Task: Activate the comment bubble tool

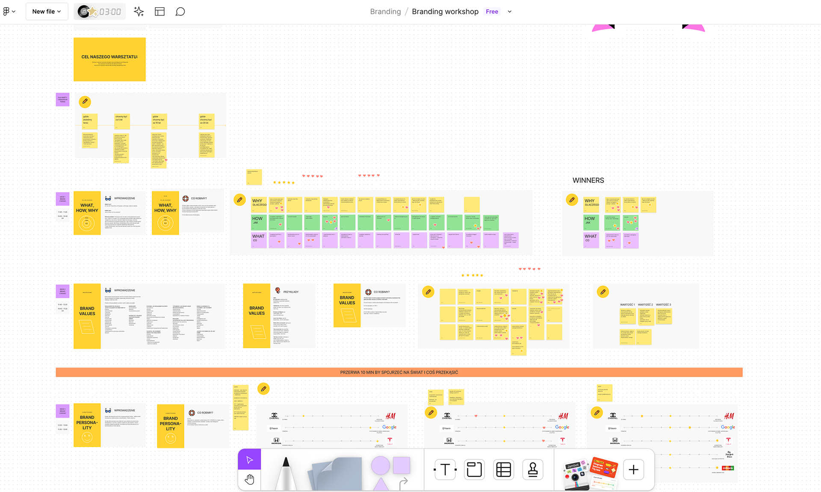Action: pos(180,12)
